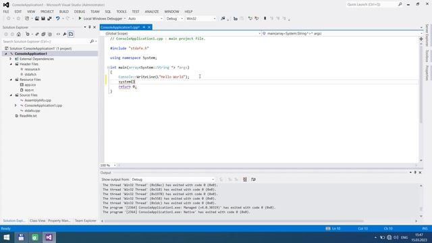
Task: Open the main function members dropdown
Action: click(x=342, y=33)
